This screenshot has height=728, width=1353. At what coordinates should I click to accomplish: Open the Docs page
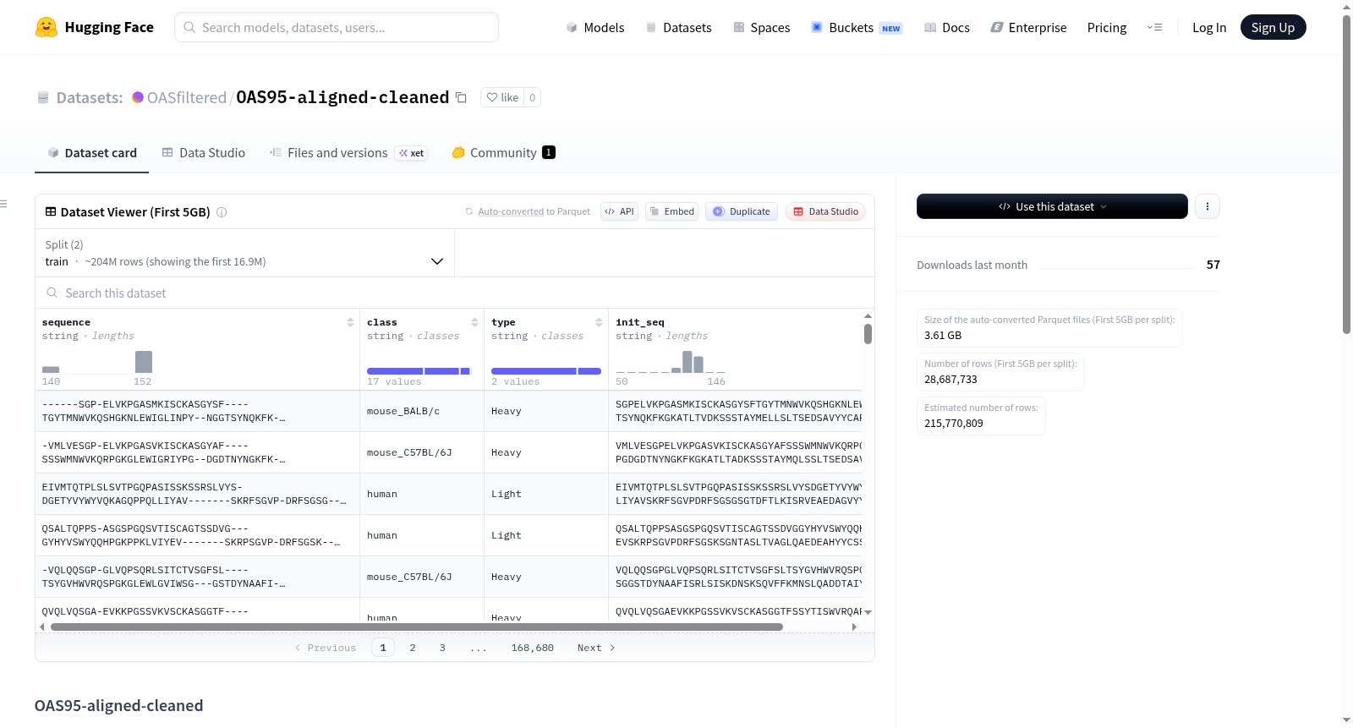coord(947,27)
